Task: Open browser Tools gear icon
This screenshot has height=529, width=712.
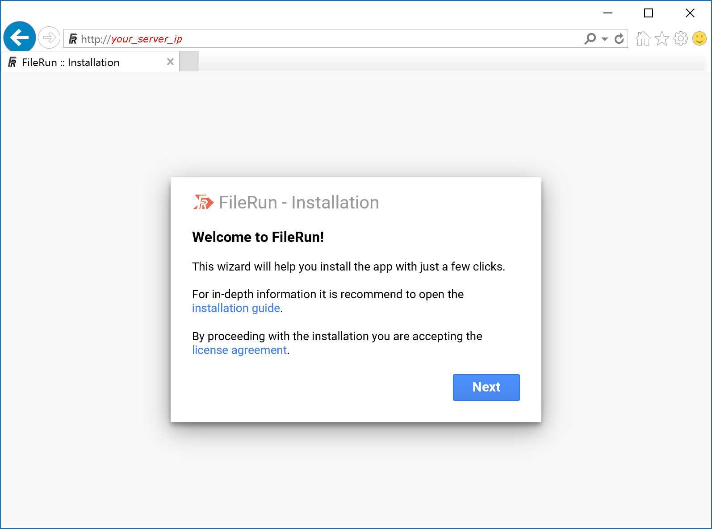Action: pyautogui.click(x=681, y=39)
